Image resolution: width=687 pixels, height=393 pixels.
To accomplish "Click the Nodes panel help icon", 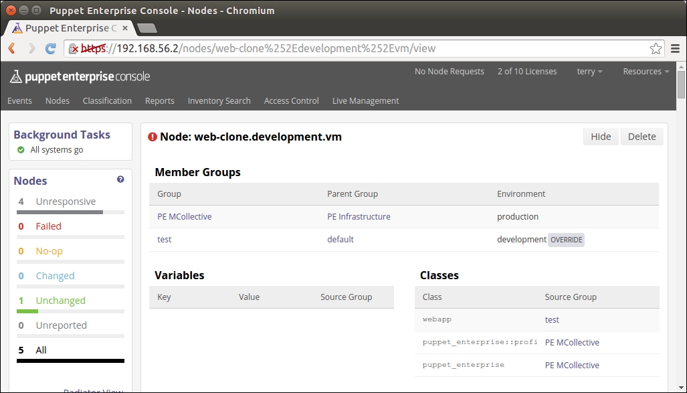I will pos(120,179).
